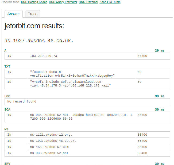Image resolution: width=174 pixels, height=165 pixels.
Task: Click the TTL 60 of the facebook verification row
Action: tap(139, 72)
